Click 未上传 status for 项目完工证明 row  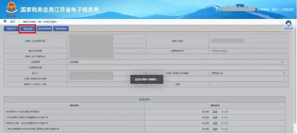click(x=225, y=123)
